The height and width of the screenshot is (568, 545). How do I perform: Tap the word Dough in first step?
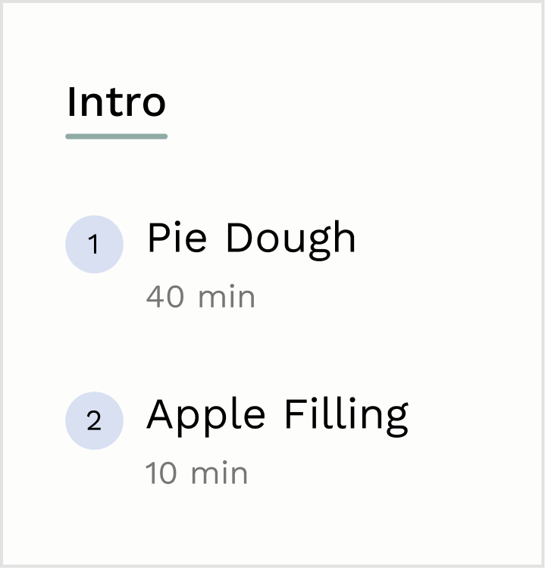(291, 240)
